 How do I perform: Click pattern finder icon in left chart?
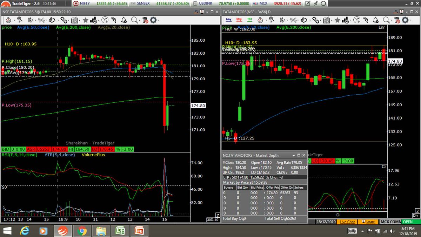tap(114, 20)
